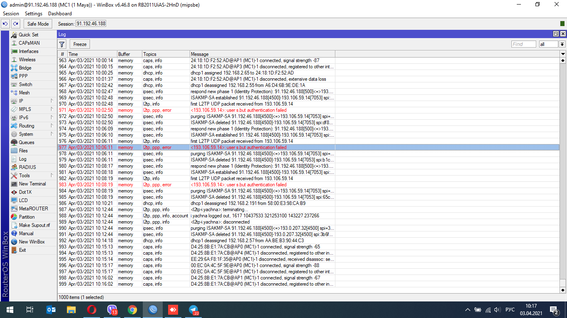Click the Freeze button
This screenshot has height=318, width=567.
pyautogui.click(x=80, y=44)
